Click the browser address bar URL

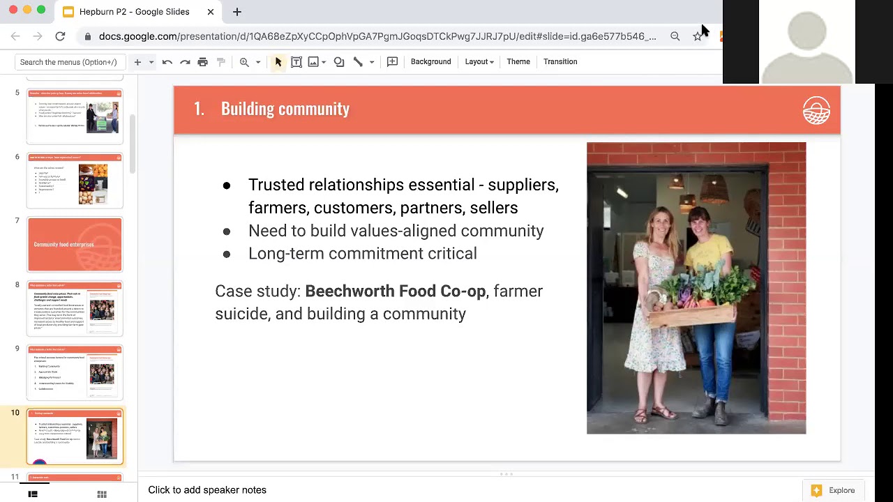pyautogui.click(x=377, y=36)
